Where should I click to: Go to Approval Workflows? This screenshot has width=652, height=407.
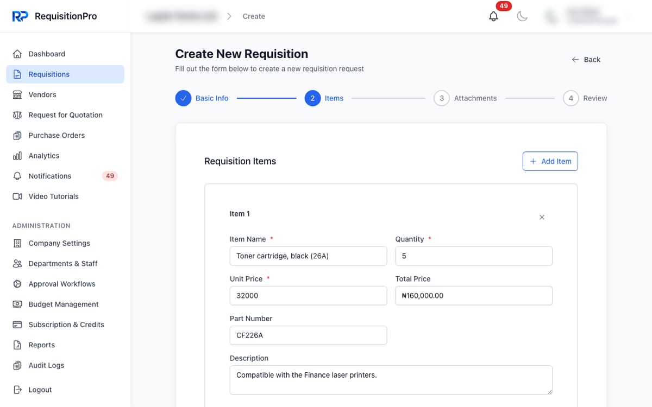point(65,284)
